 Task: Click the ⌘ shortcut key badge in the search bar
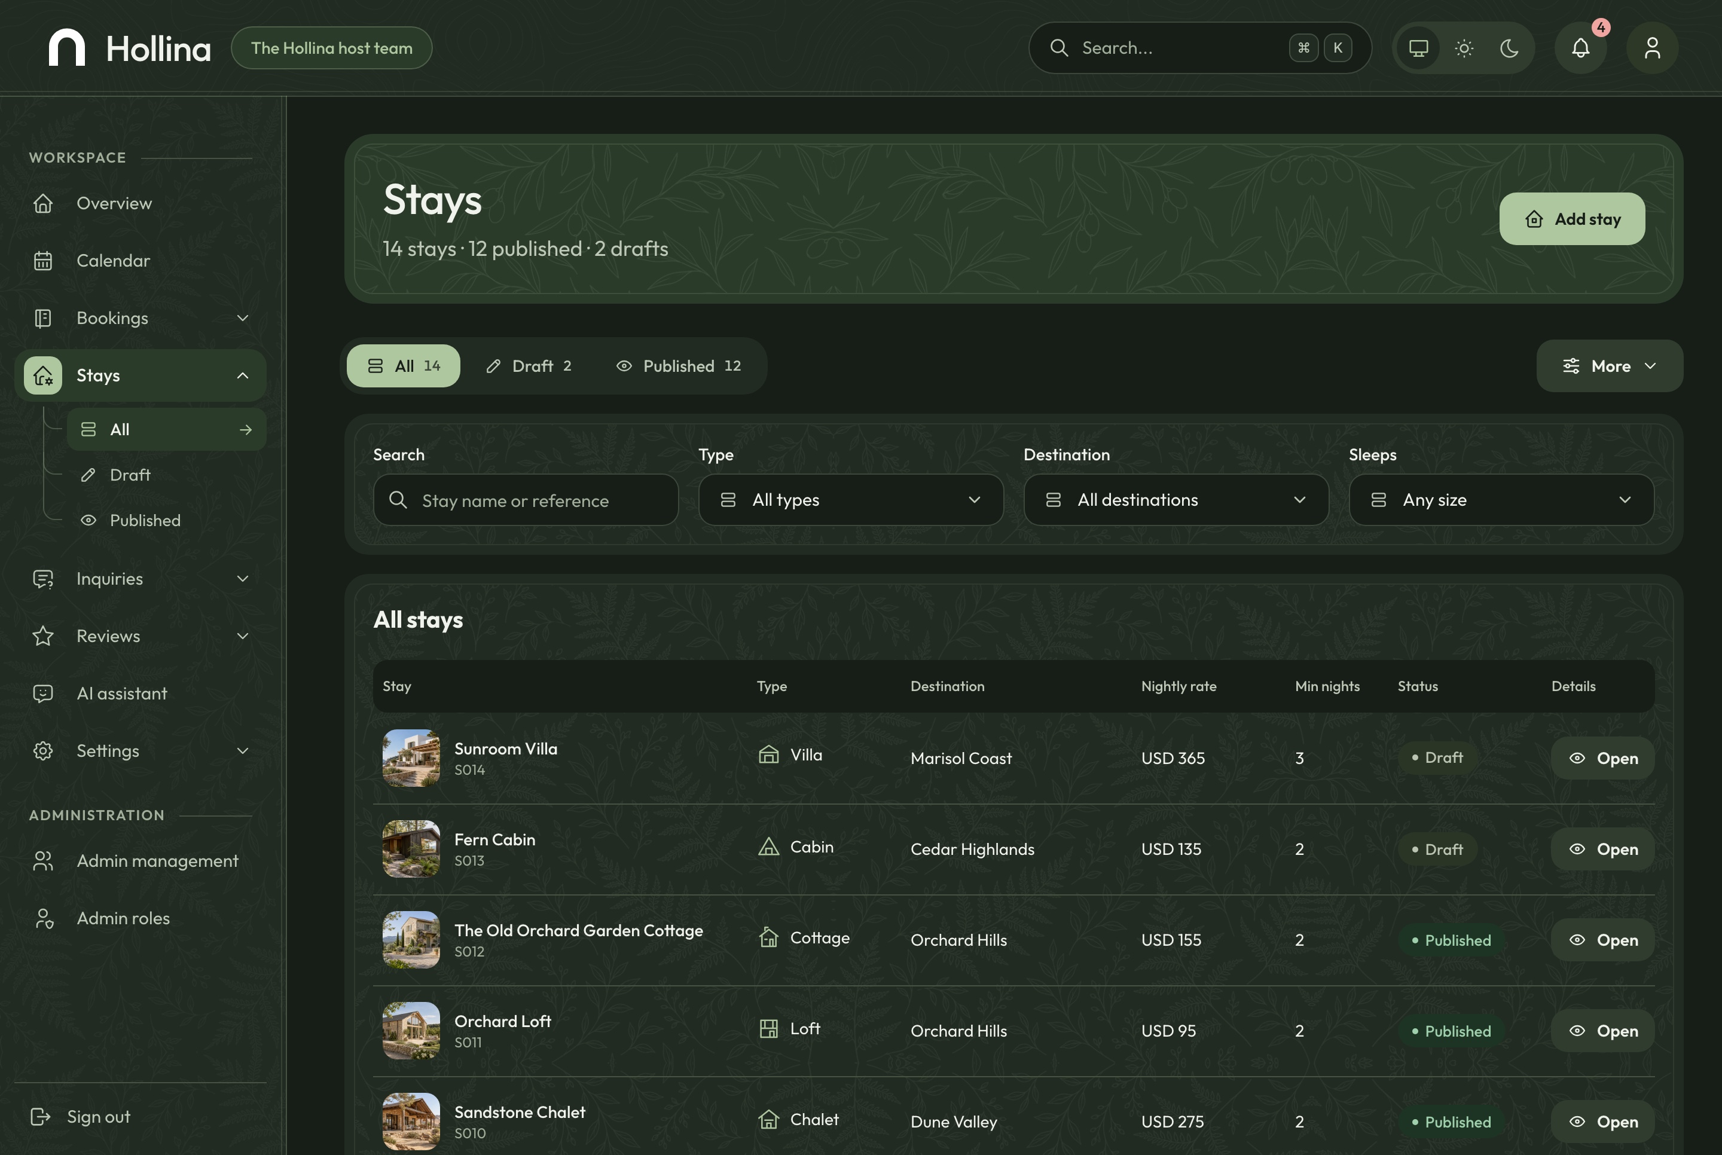(1303, 48)
